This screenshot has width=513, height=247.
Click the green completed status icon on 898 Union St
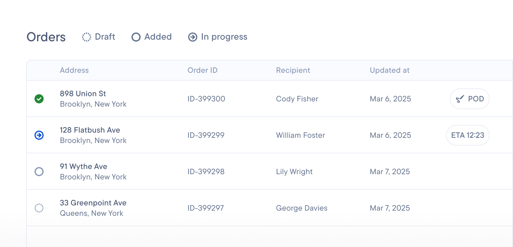point(39,99)
